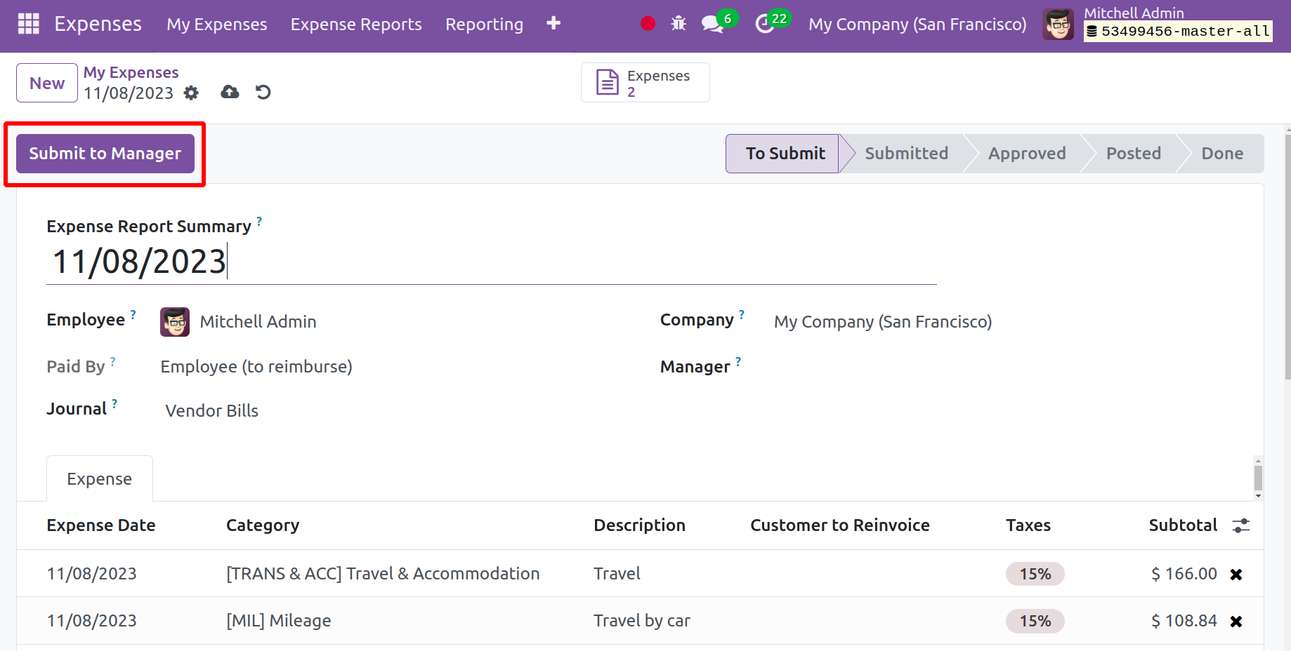Open the [MIL] Mileage category cell
Image resolution: width=1291 pixels, height=651 pixels.
(279, 621)
